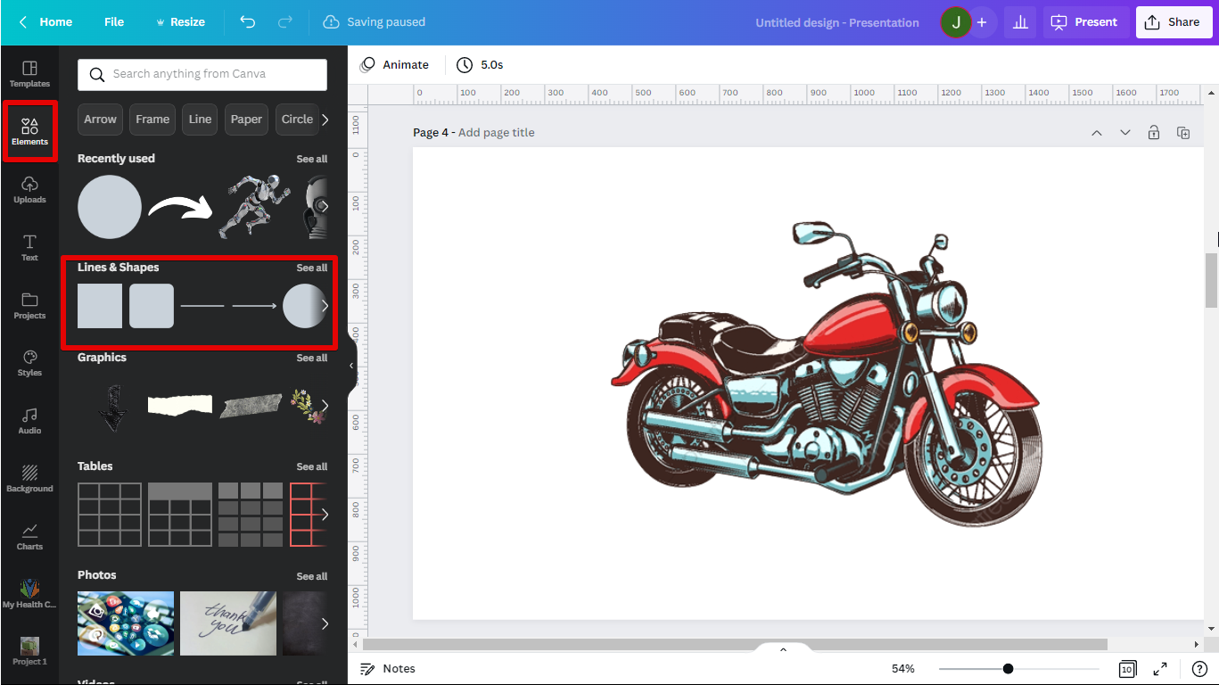Click the Undo arrow icon
Screen dimensions: 1219x685
[248, 22]
